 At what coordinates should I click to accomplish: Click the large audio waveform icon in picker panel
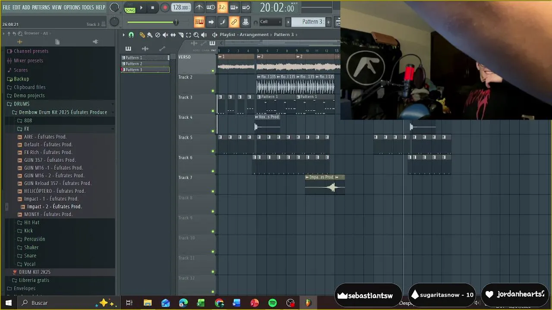(145, 49)
